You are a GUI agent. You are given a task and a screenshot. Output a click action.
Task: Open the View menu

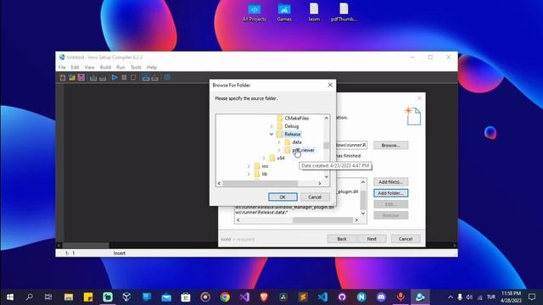pos(89,67)
